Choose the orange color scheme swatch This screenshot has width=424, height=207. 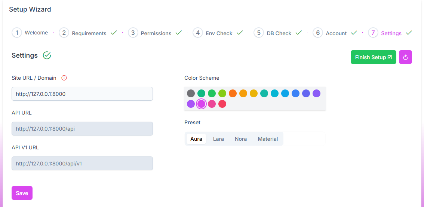(x=233, y=94)
